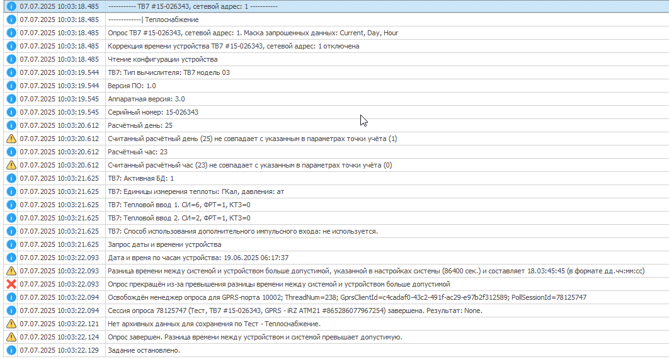Click info icon beside 'Версия ПО: 1.0'
669x359 pixels.
[11, 86]
